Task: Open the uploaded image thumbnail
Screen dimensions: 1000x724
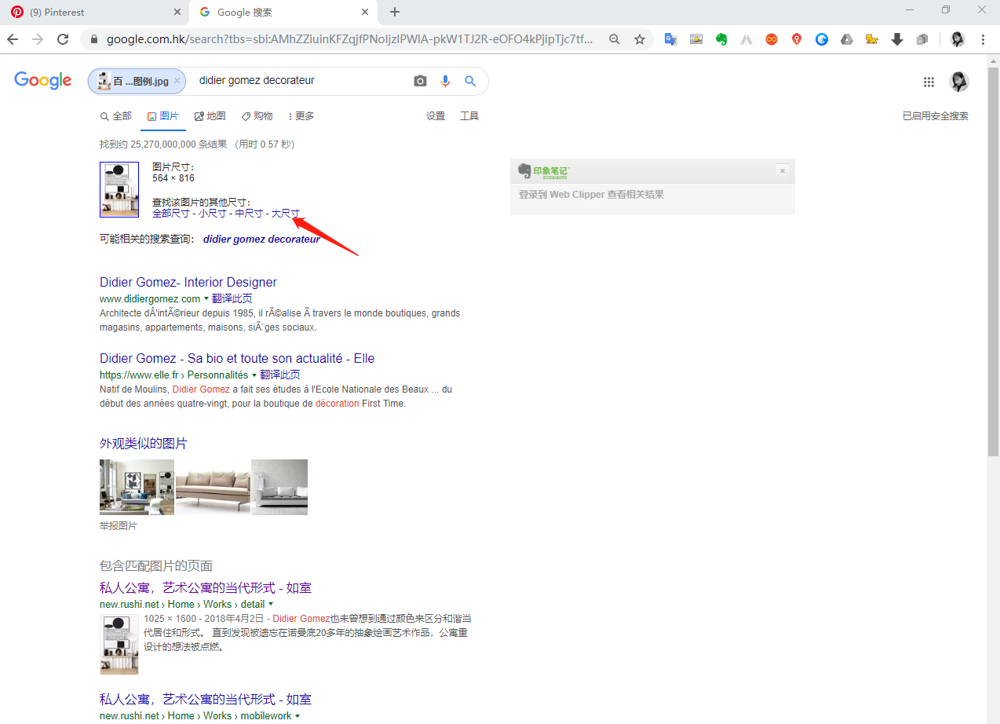Action: [x=119, y=189]
